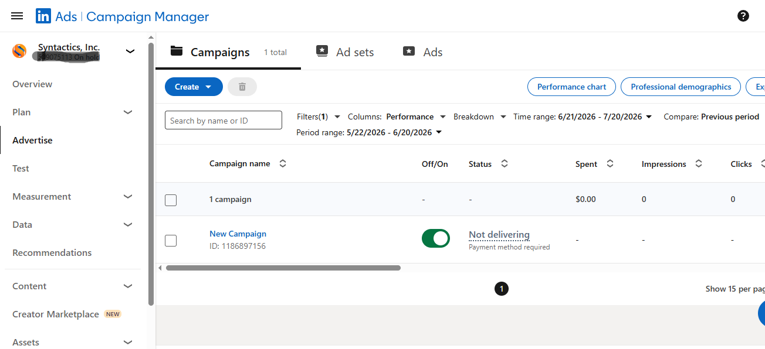Click the Professional demographics button

point(681,87)
